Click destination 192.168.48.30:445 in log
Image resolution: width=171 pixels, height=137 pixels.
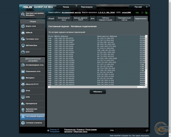tap(106, 50)
